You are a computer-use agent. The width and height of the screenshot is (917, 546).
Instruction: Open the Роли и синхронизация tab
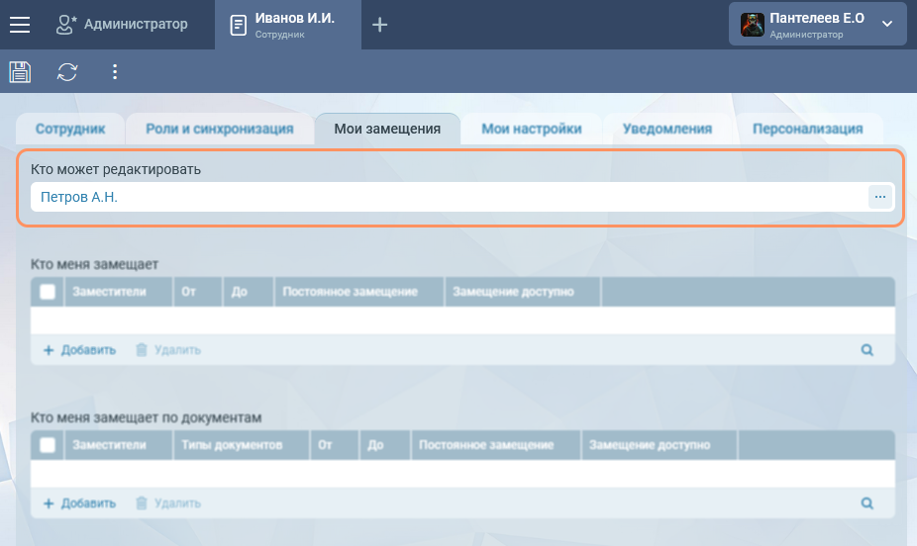point(219,129)
